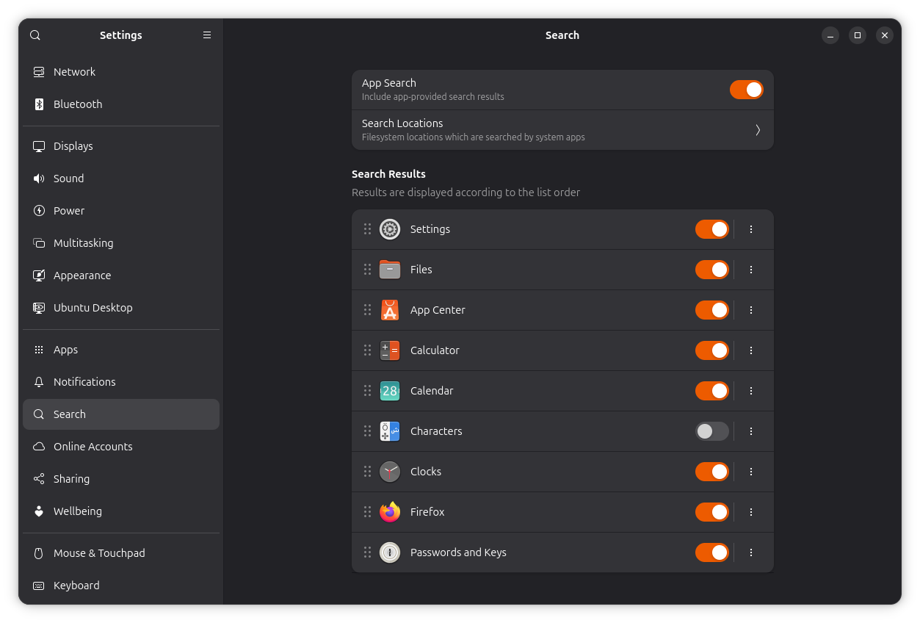The height and width of the screenshot is (623, 920).
Task: Open the three-dot menu for Calculator
Action: pyautogui.click(x=751, y=350)
